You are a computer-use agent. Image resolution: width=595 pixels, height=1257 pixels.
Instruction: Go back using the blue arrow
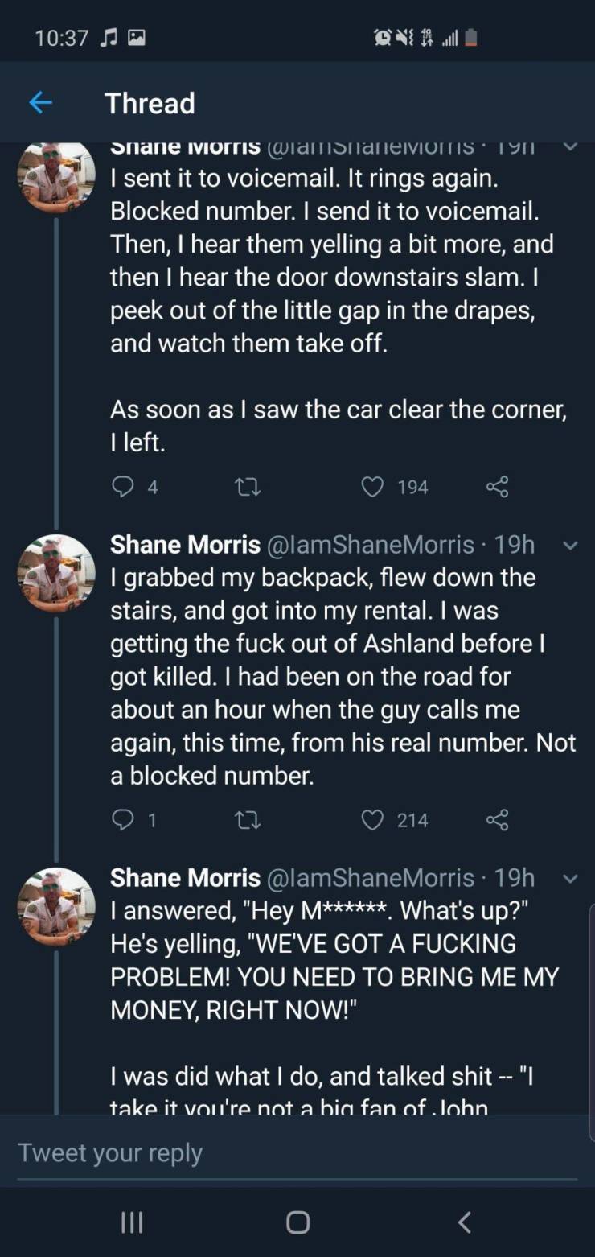pyautogui.click(x=40, y=103)
